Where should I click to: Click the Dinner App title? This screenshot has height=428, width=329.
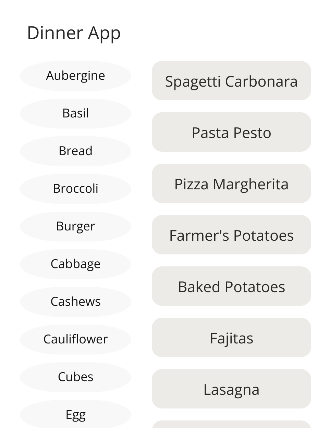(x=74, y=33)
